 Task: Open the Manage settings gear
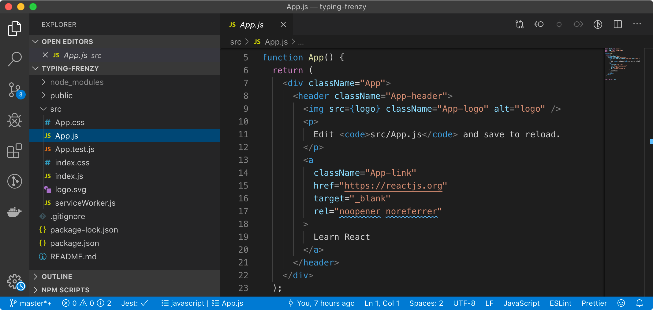(15, 281)
